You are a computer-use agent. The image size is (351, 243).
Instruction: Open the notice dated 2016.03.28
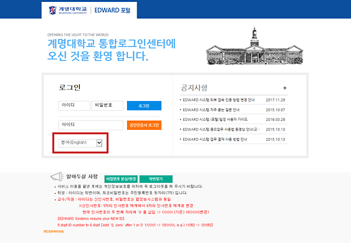pyautogui.click(x=215, y=120)
